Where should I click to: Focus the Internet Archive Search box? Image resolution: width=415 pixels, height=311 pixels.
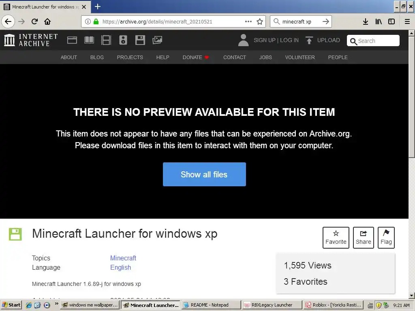click(373, 41)
